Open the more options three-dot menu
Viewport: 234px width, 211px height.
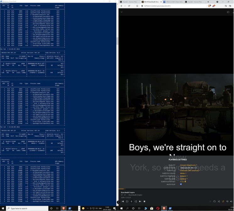[x=210, y=202]
